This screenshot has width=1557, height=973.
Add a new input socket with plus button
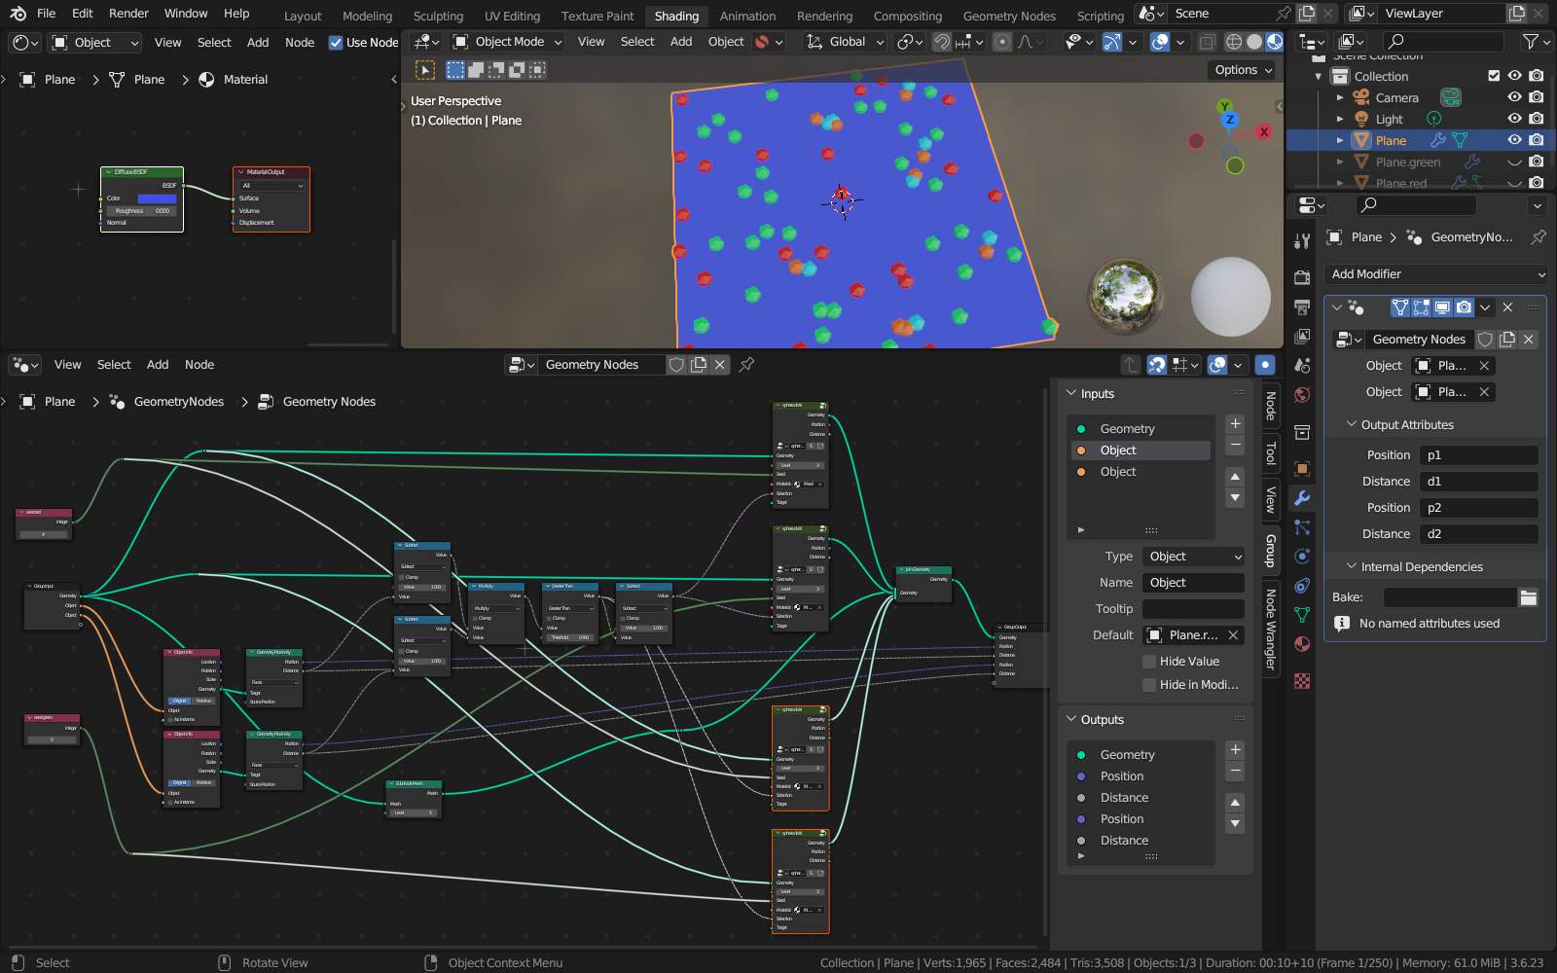pyautogui.click(x=1235, y=423)
